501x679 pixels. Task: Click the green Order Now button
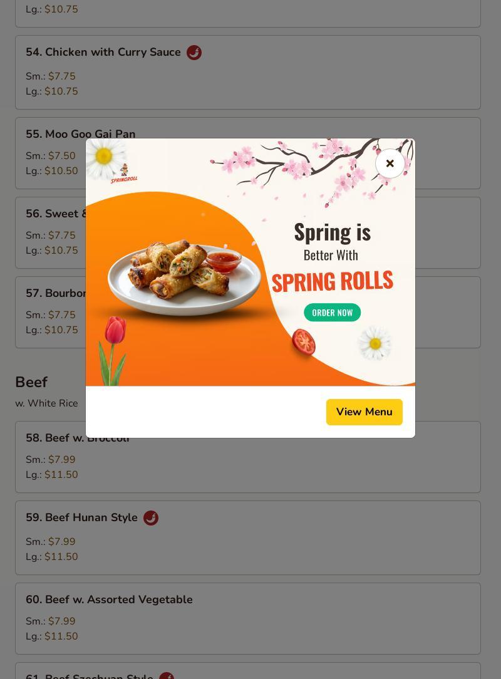(x=332, y=313)
